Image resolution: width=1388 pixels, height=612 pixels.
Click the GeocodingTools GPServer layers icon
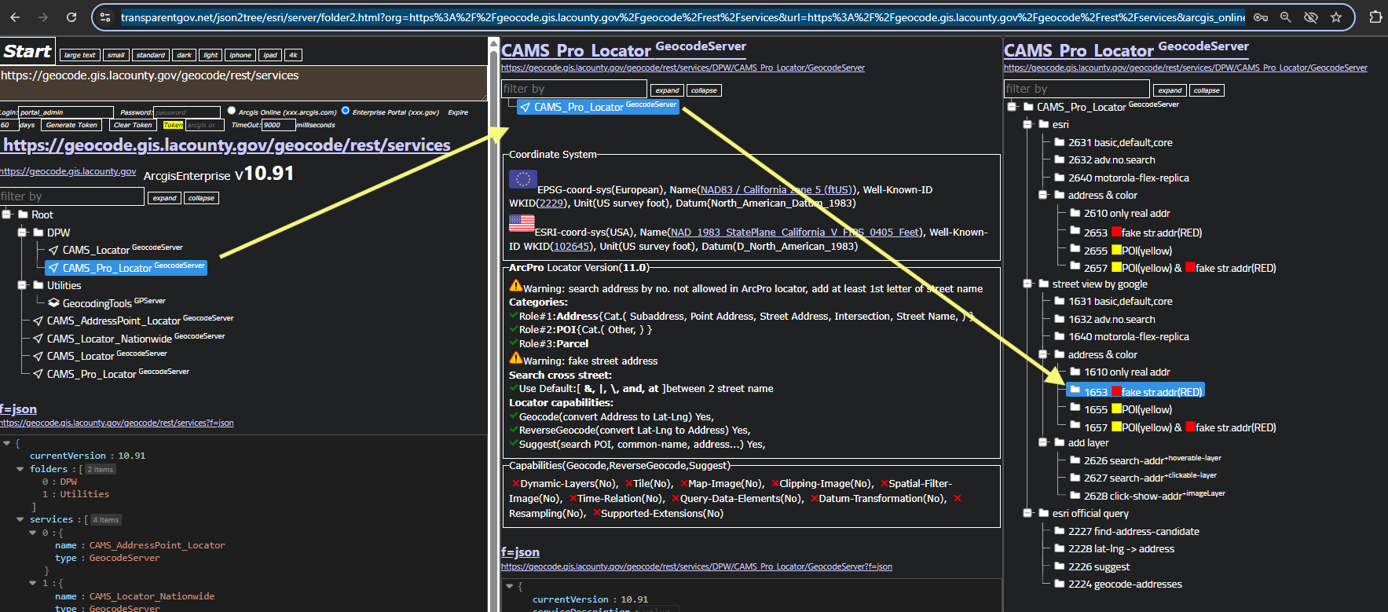[53, 303]
